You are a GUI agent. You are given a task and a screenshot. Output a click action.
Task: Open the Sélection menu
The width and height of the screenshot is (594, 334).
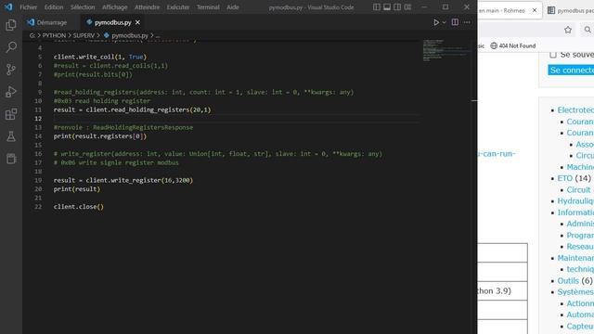pos(83,6)
